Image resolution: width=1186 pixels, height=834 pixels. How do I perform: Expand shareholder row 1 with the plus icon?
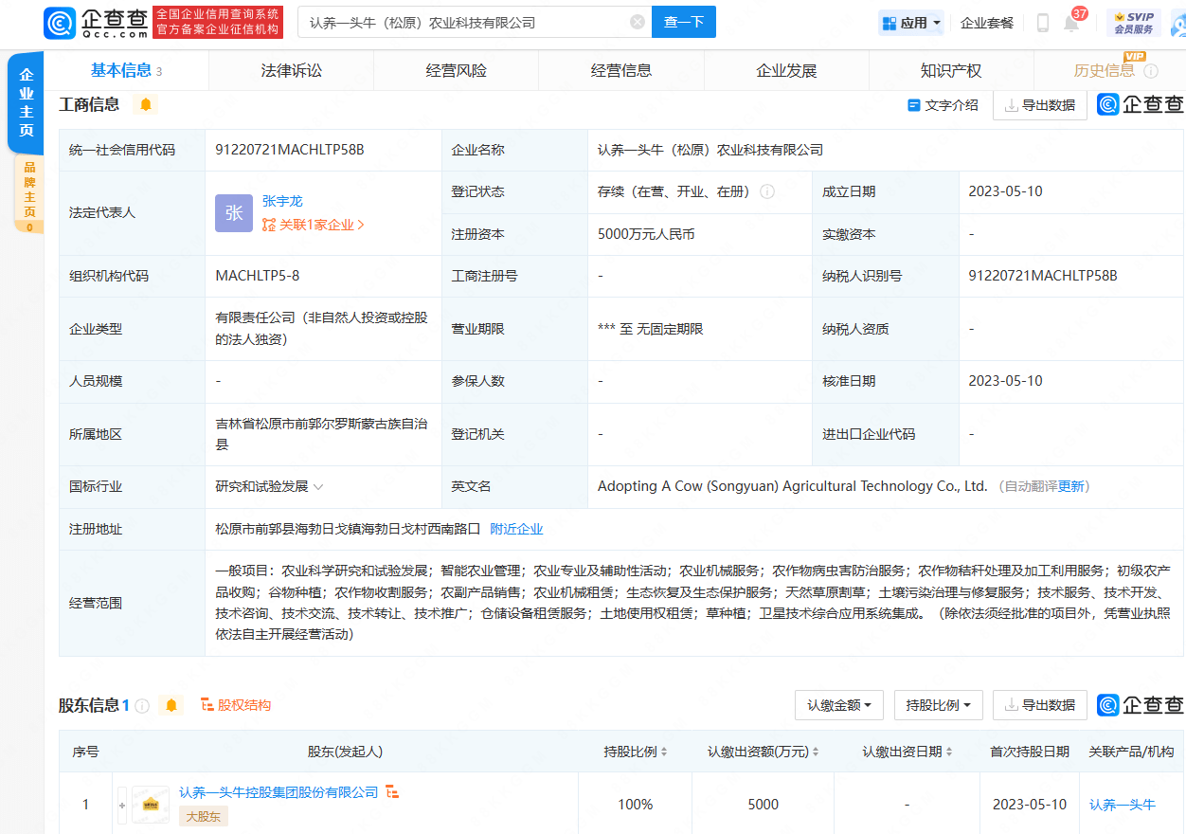121,805
